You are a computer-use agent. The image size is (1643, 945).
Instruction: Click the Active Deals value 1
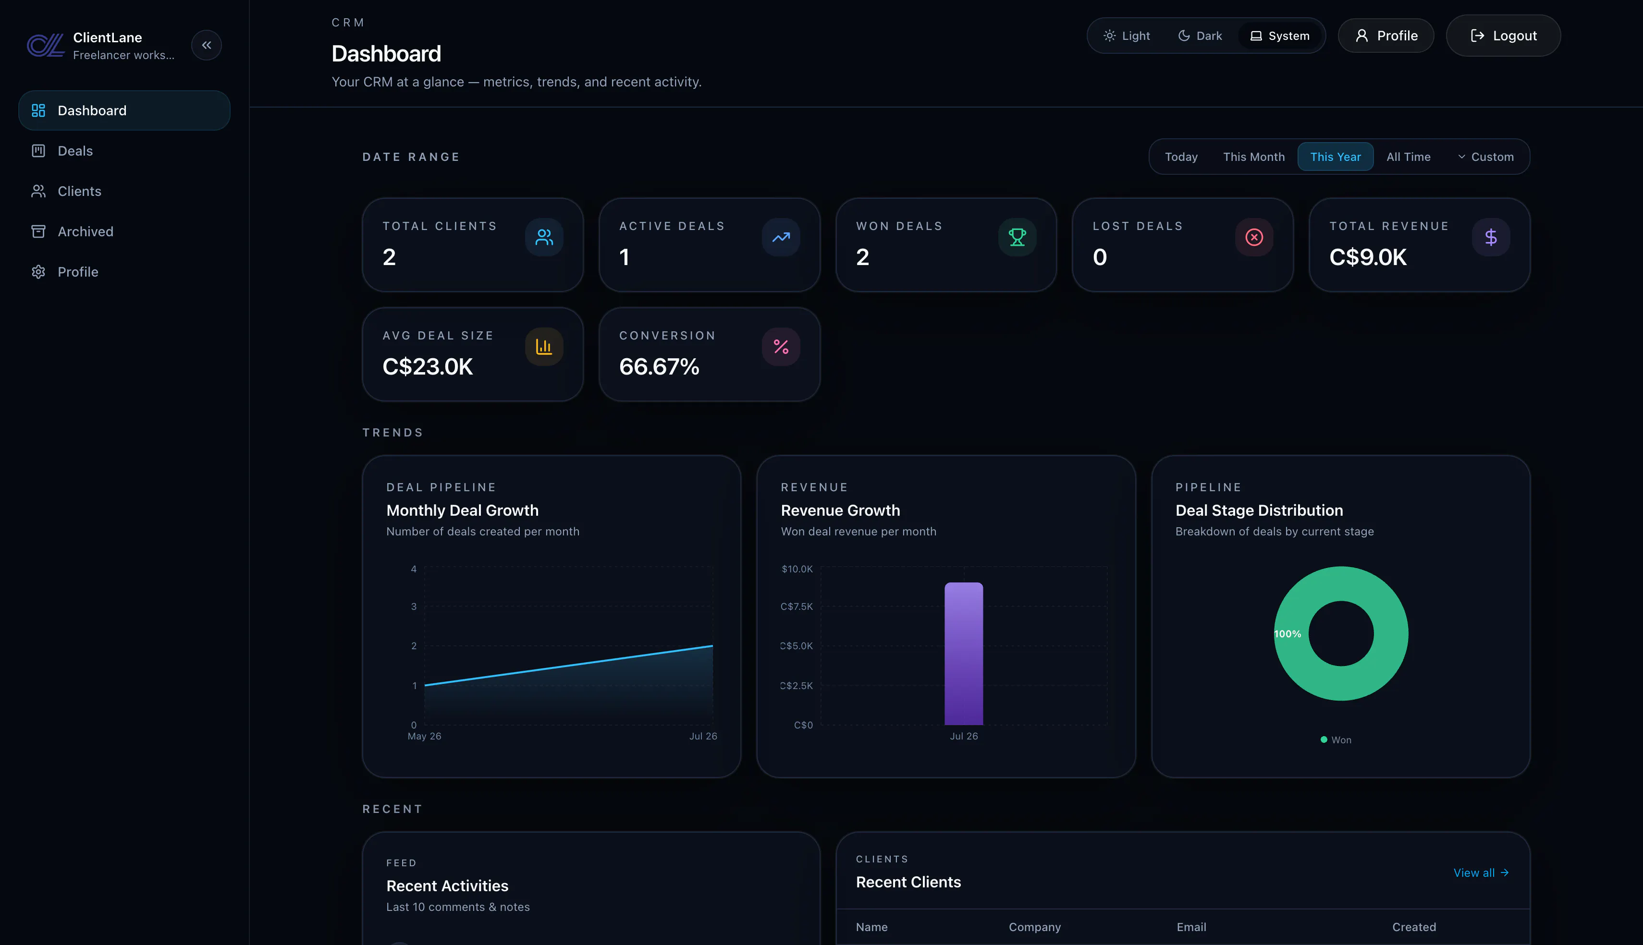click(624, 257)
